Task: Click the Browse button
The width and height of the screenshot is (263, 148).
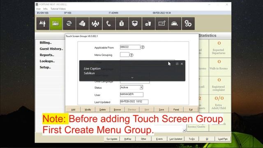Action: click(x=117, y=110)
